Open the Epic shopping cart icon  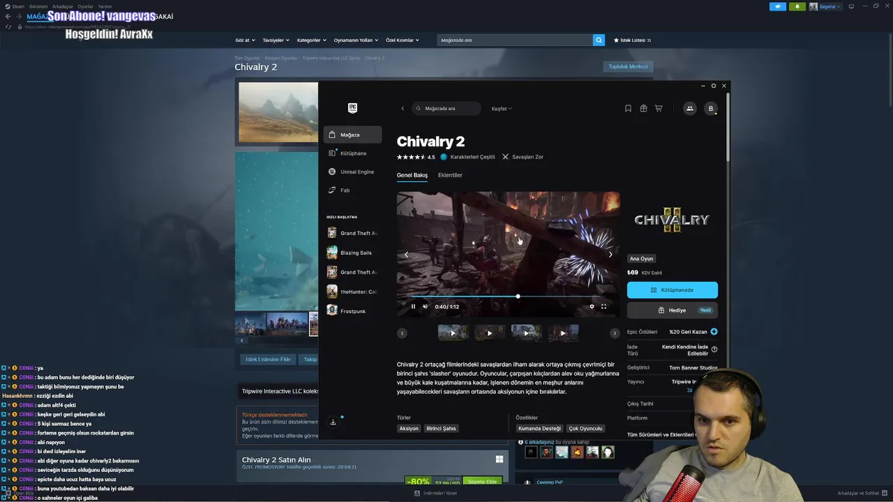tap(659, 108)
